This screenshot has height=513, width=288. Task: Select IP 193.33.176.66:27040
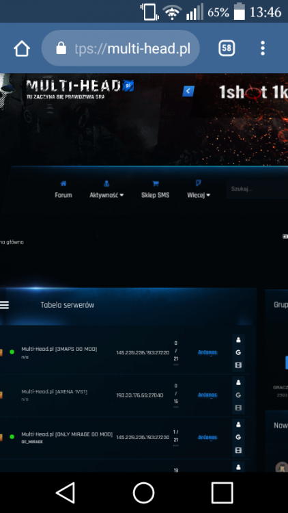(139, 395)
